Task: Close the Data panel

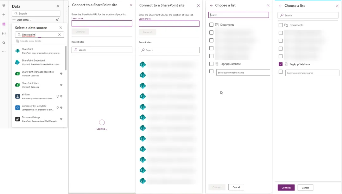Action: [58, 6]
